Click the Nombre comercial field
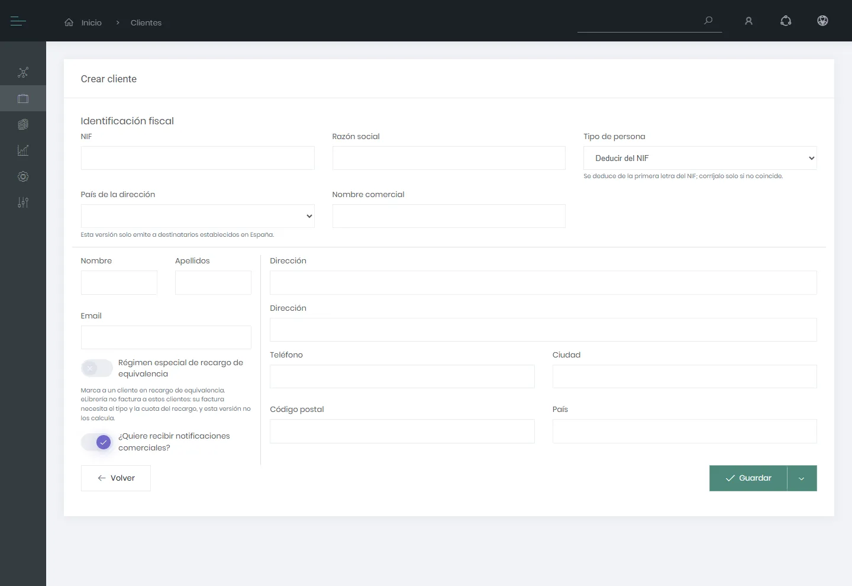The width and height of the screenshot is (852, 586). coord(449,216)
